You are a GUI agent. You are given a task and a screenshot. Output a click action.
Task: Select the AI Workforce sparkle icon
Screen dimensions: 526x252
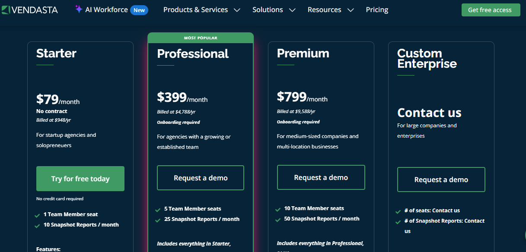pos(79,9)
